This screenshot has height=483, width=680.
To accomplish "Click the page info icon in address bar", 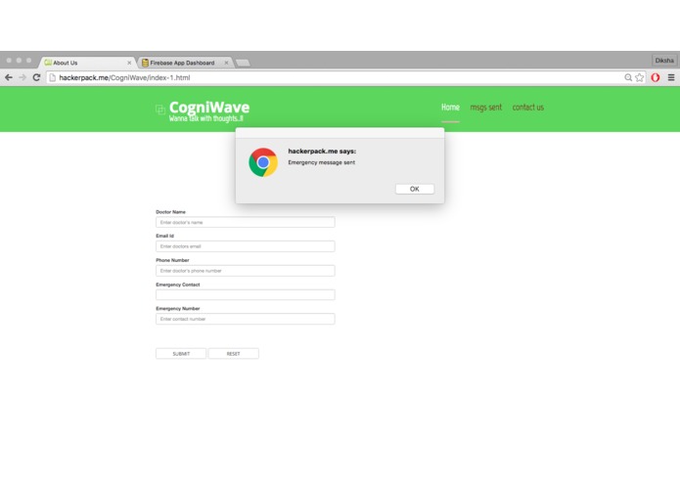I will click(x=53, y=77).
